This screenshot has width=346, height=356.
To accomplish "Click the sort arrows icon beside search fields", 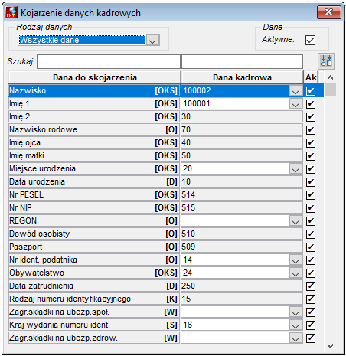I will click(x=326, y=61).
